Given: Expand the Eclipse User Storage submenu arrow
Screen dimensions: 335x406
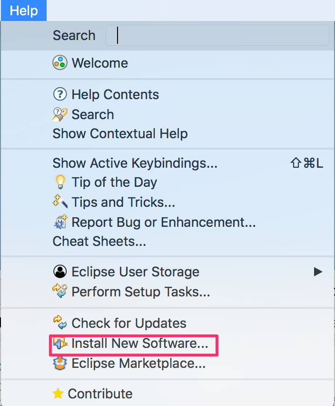Looking at the screenshot, I should pyautogui.click(x=318, y=272).
